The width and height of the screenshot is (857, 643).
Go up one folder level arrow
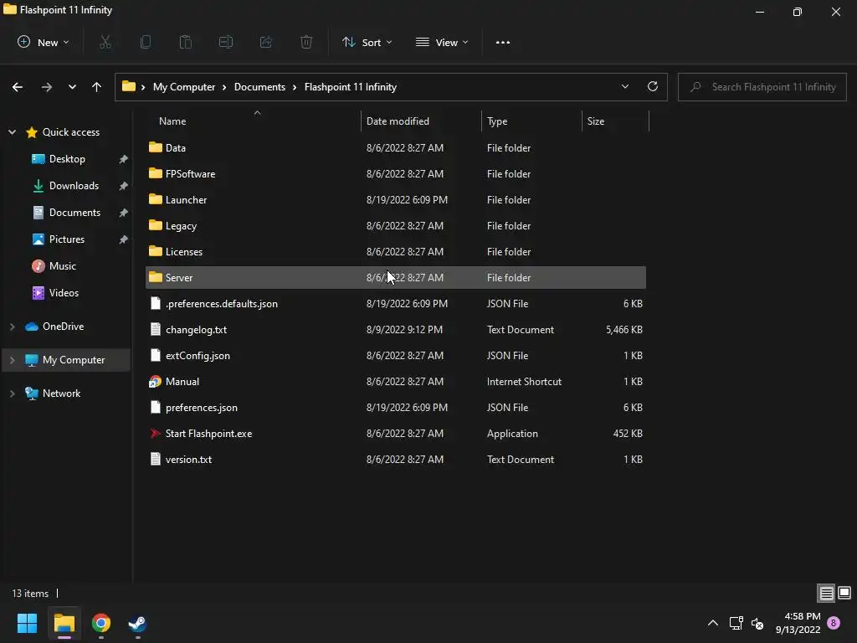(x=97, y=87)
